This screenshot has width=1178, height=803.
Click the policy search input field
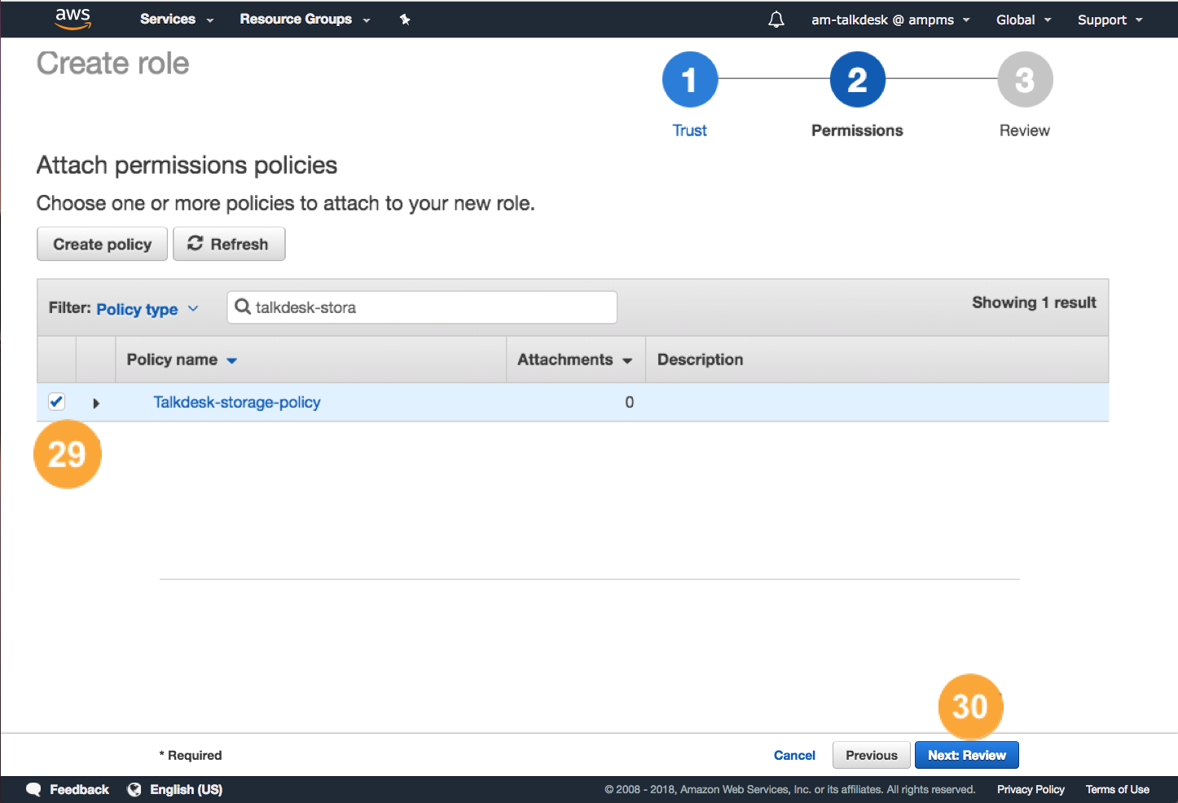click(422, 307)
